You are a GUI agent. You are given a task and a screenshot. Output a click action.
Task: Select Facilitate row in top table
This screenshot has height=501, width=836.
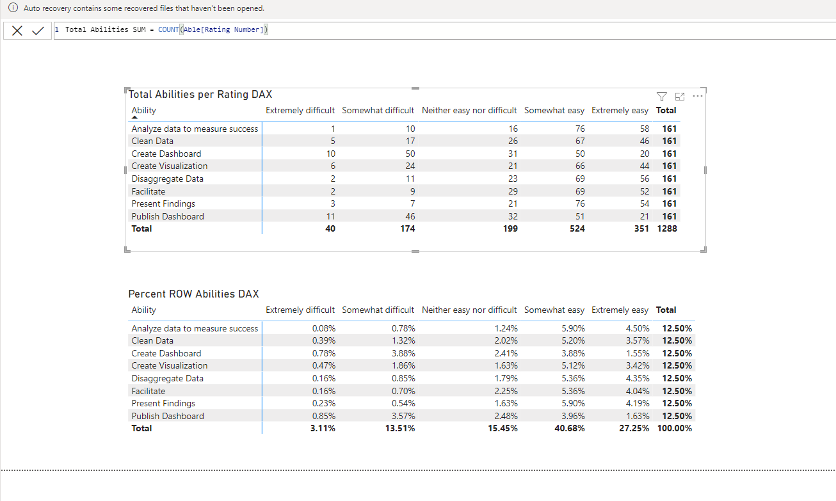point(149,191)
